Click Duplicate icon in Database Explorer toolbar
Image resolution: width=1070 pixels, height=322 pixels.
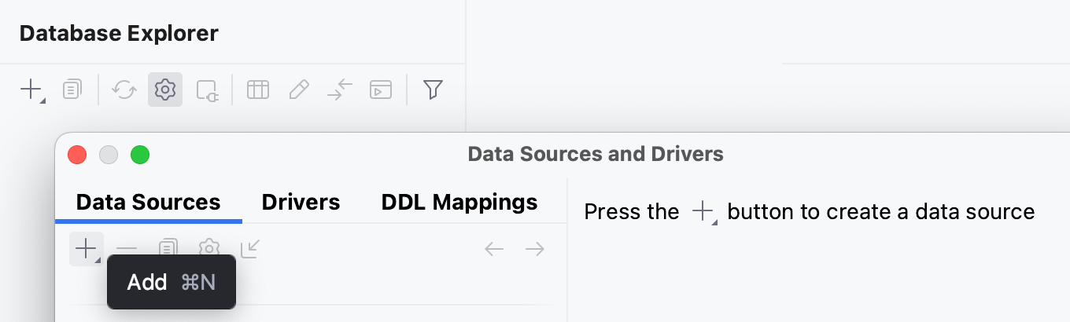(72, 90)
